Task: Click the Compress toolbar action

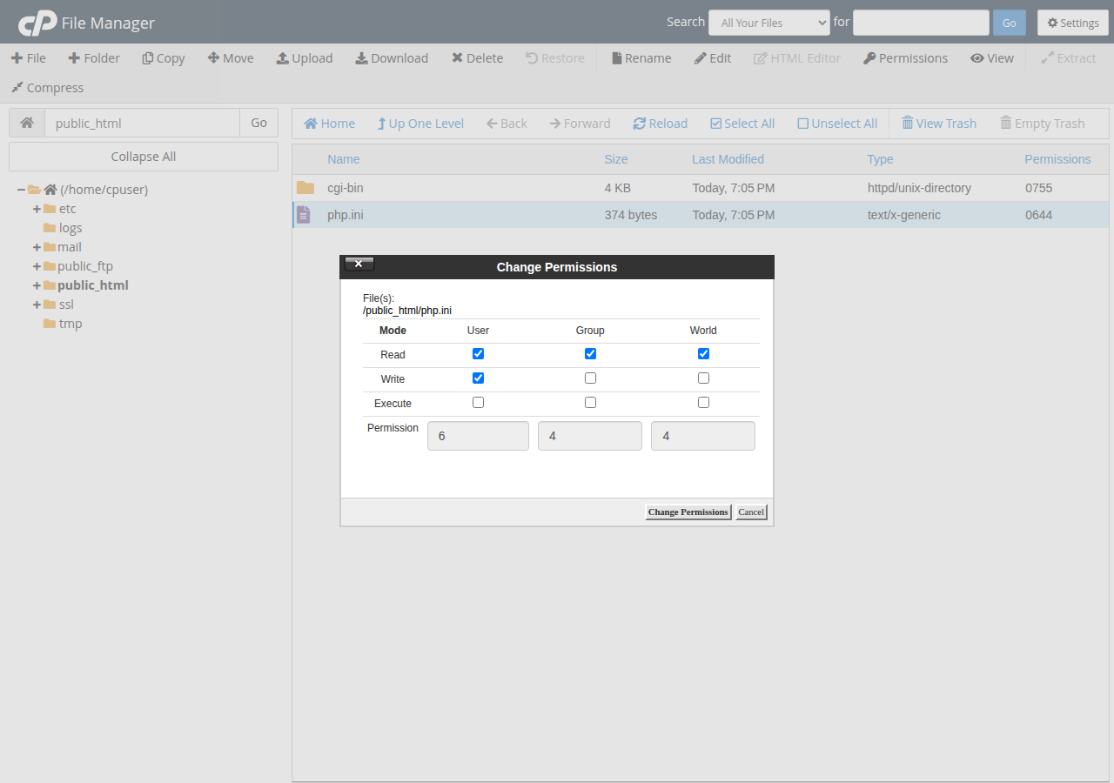Action: (47, 88)
